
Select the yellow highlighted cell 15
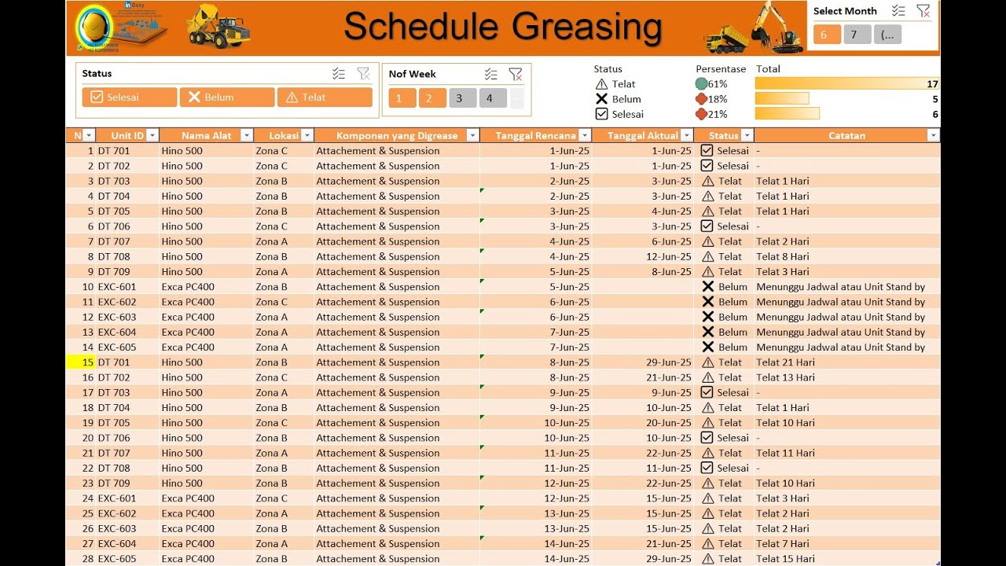(x=80, y=362)
